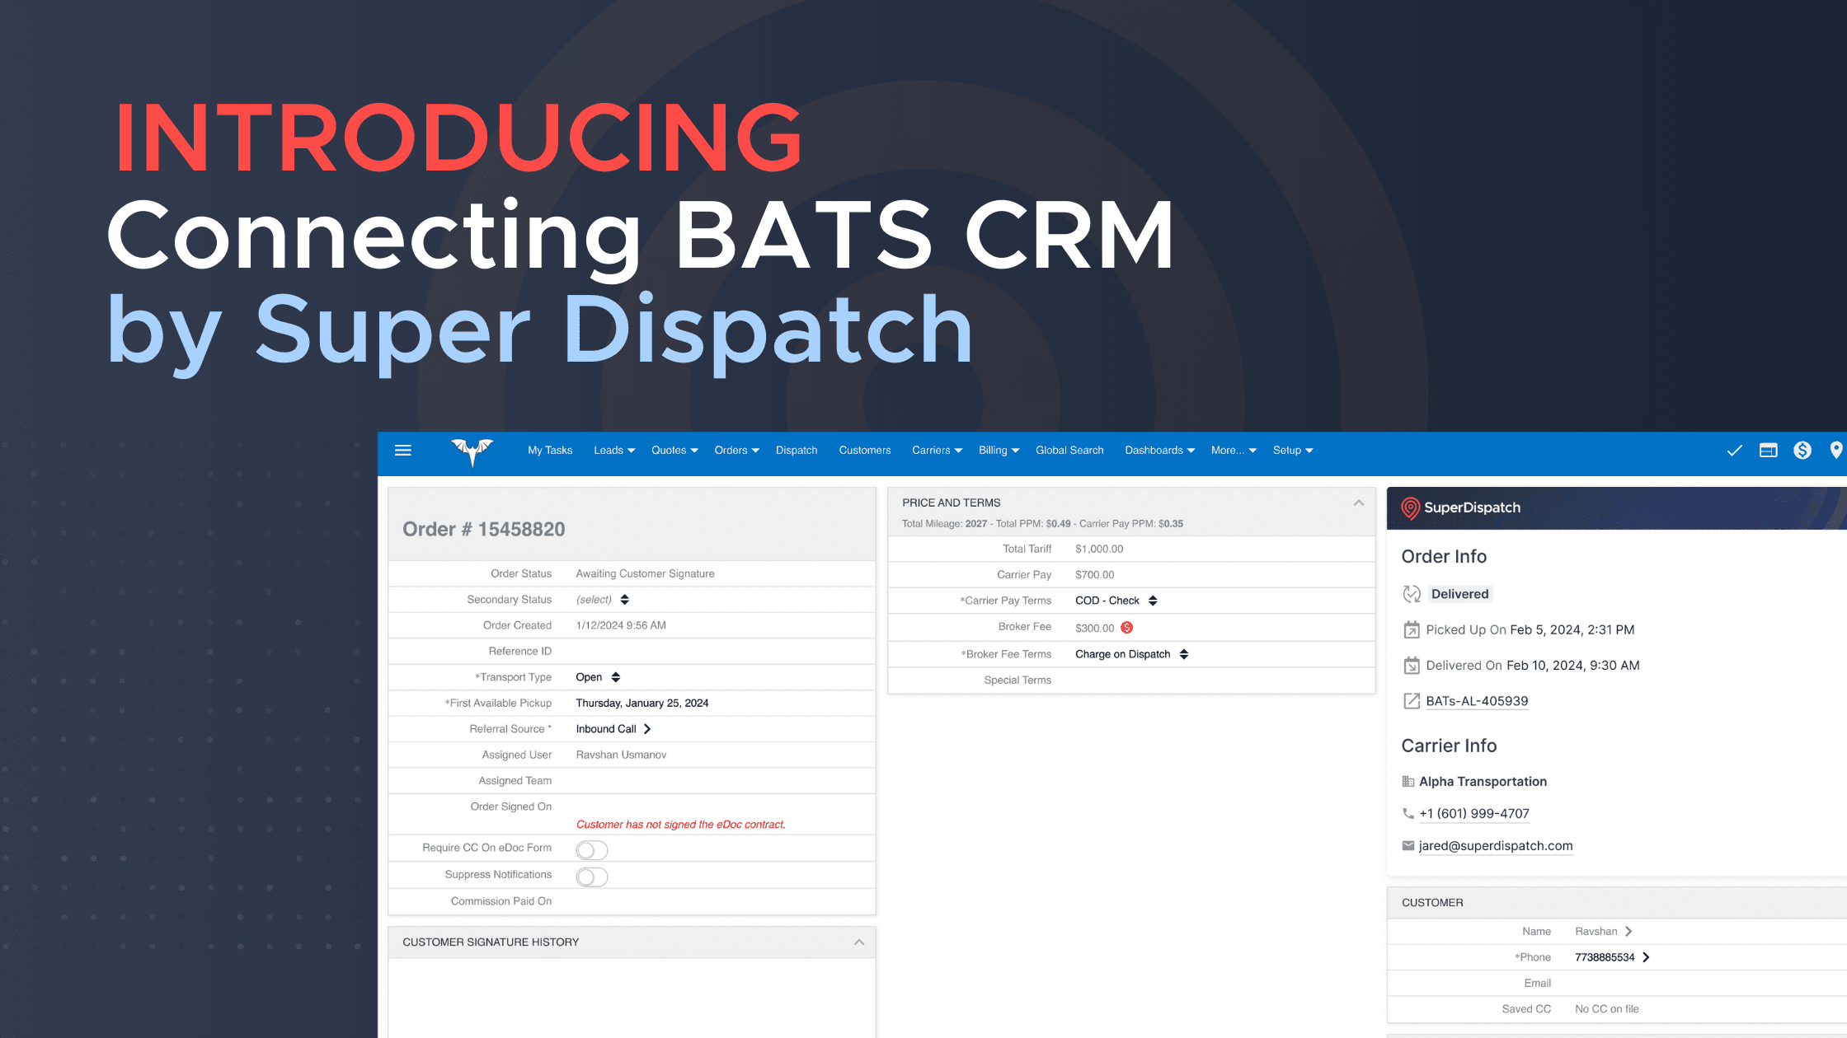1847x1038 pixels.
Task: Open the BATs-AL-405939 order link
Action: [1477, 701]
